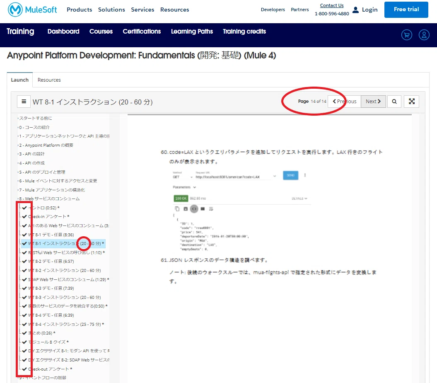Open DIY エクササイズ 8-1 item

pyautogui.click(x=69, y=351)
